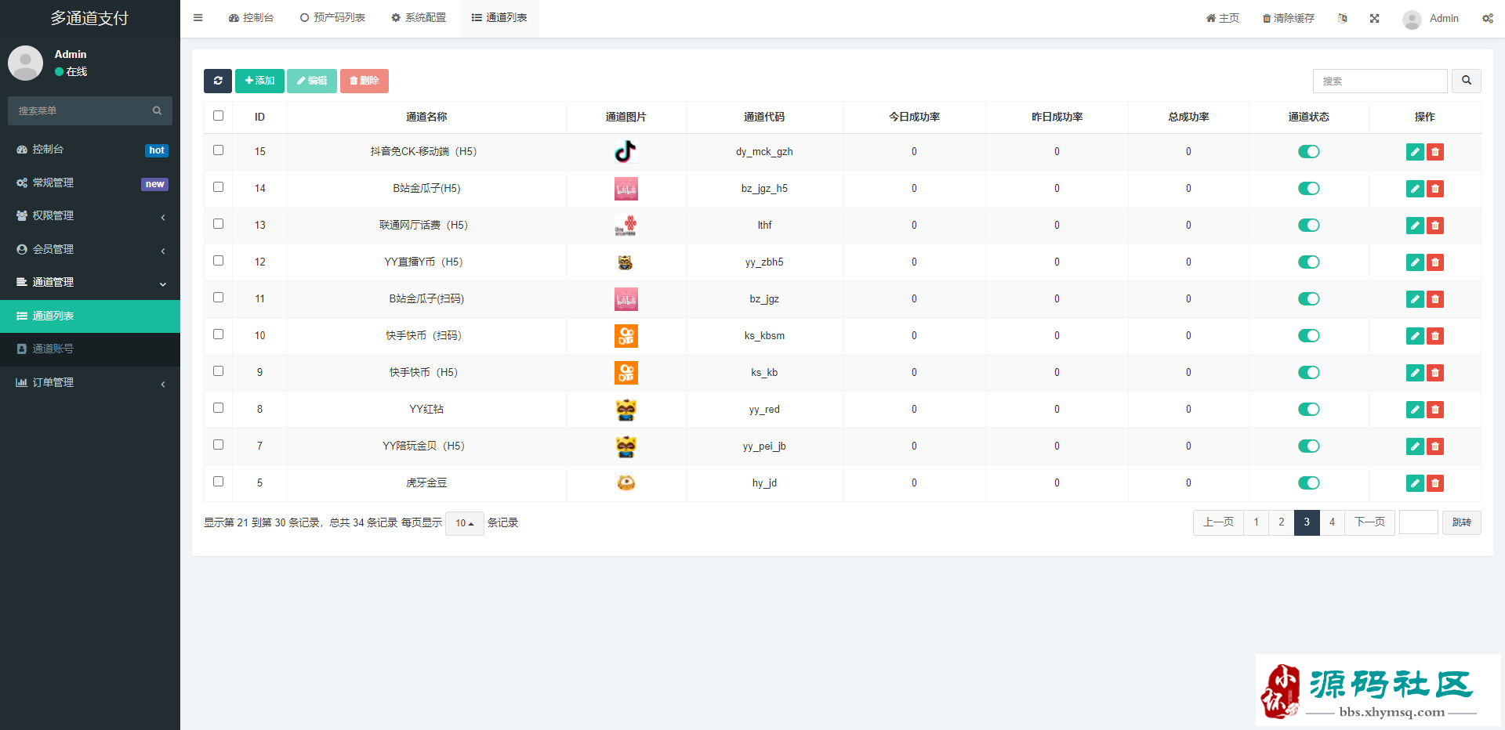Click the fullscreen icon in header
Image resolution: width=1505 pixels, height=730 pixels.
tap(1374, 18)
